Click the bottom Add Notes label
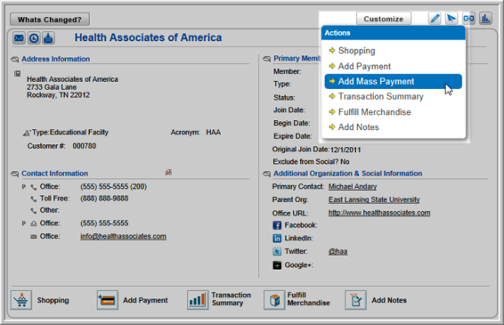 (389, 300)
